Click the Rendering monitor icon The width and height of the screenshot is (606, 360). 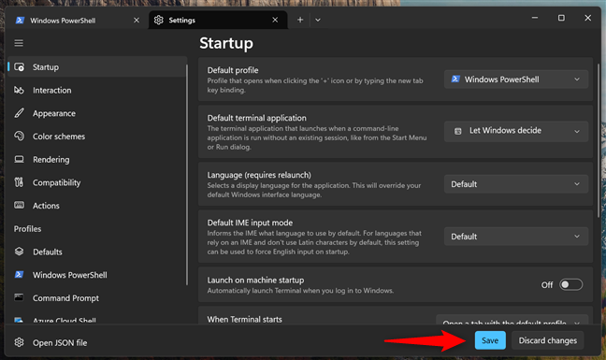19,159
